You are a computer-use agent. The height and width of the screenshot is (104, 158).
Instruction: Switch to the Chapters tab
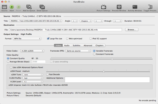[99, 45]
